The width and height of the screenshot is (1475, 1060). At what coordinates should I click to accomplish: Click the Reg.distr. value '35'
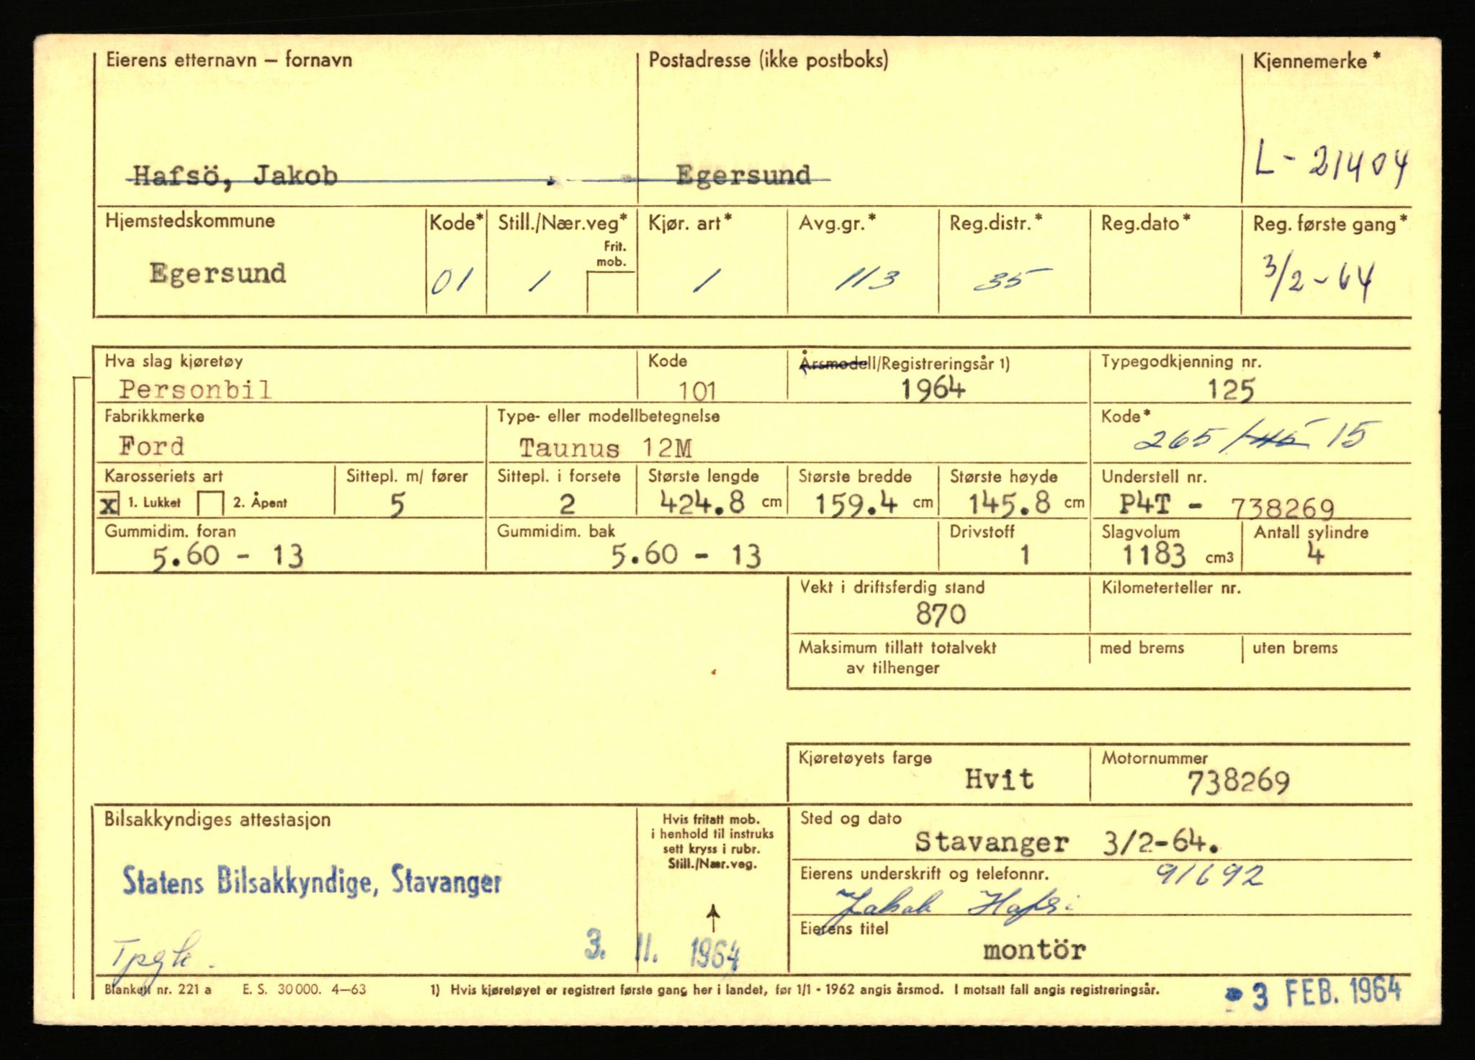pos(1011,279)
